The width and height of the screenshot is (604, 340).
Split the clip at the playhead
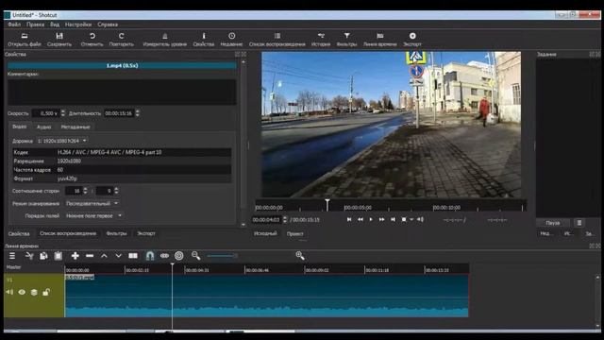pyautogui.click(x=133, y=256)
